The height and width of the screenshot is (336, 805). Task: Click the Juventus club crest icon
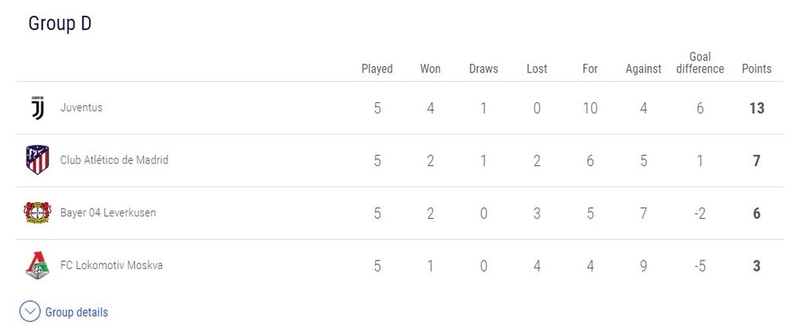[x=37, y=108]
